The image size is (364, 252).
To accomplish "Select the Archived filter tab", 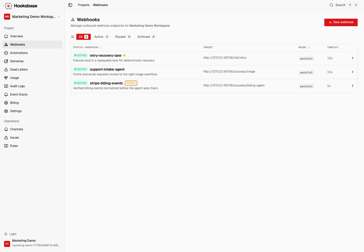I will tap(146, 37).
